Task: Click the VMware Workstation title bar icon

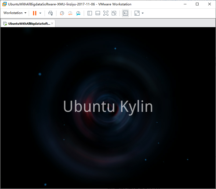Action: point(4,4)
